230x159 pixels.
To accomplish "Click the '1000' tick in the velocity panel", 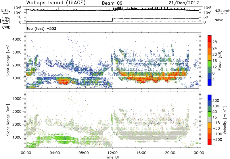I will pyautogui.click(x=17, y=137).
